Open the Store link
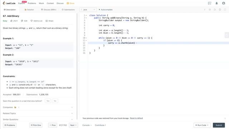Screen dimensions: 229x129 (70, 3)
